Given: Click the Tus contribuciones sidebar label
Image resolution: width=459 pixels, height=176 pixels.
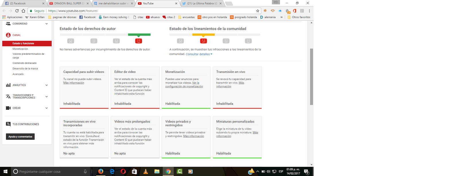Looking at the screenshot, I should pos(26,124).
